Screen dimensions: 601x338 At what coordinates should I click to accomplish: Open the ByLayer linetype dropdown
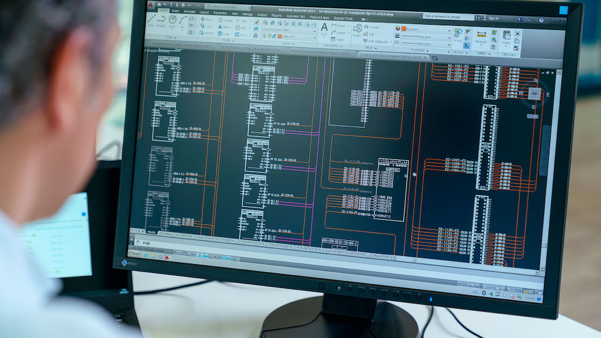click(x=426, y=44)
